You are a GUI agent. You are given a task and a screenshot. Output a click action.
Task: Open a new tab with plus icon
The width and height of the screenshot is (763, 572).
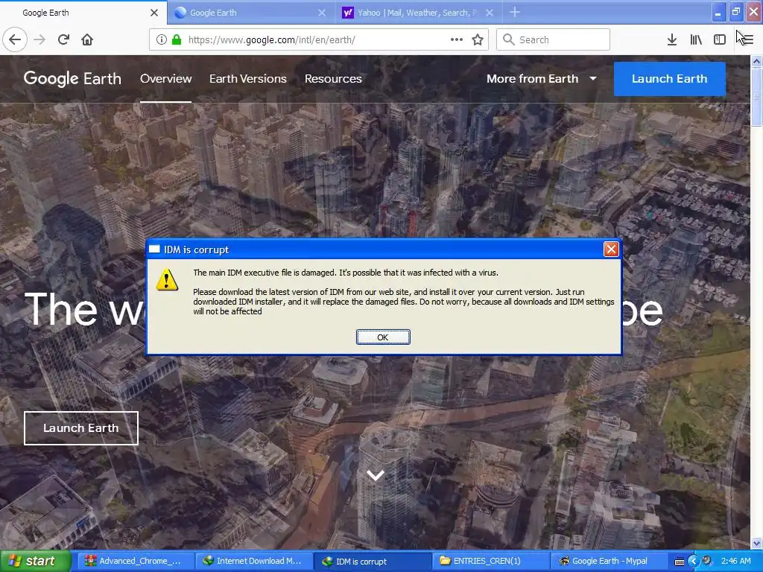(x=515, y=13)
